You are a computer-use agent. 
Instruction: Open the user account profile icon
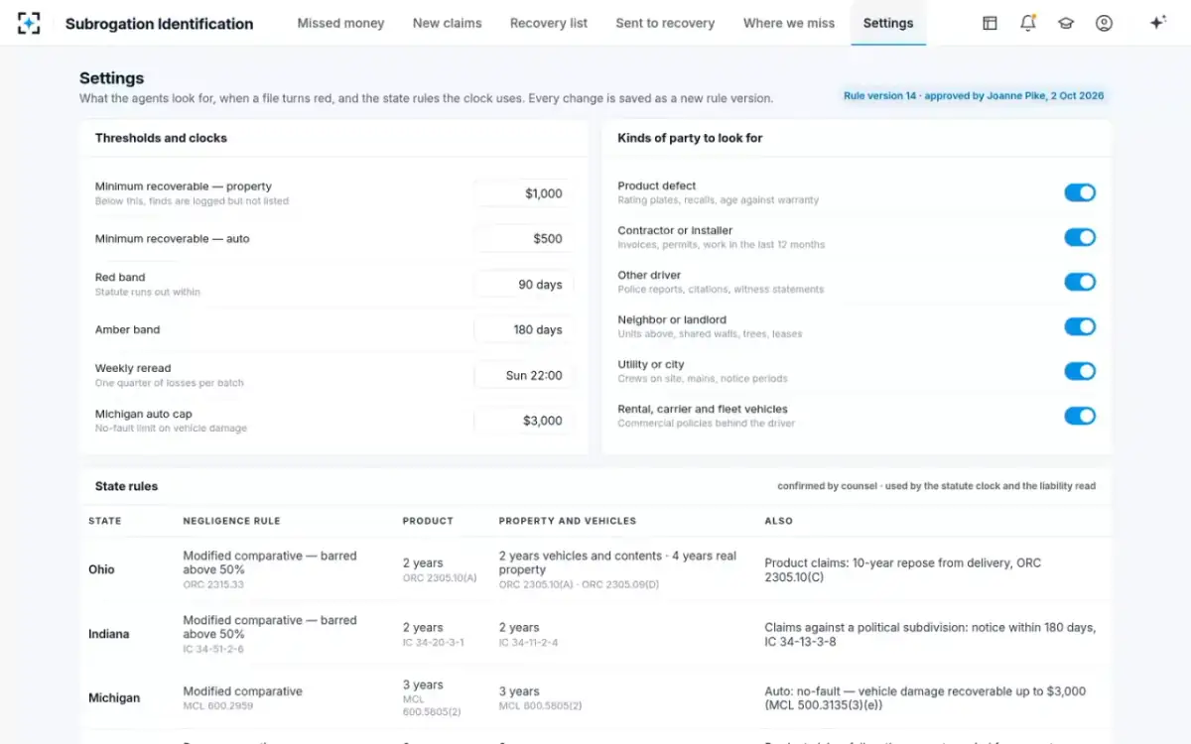(1104, 23)
